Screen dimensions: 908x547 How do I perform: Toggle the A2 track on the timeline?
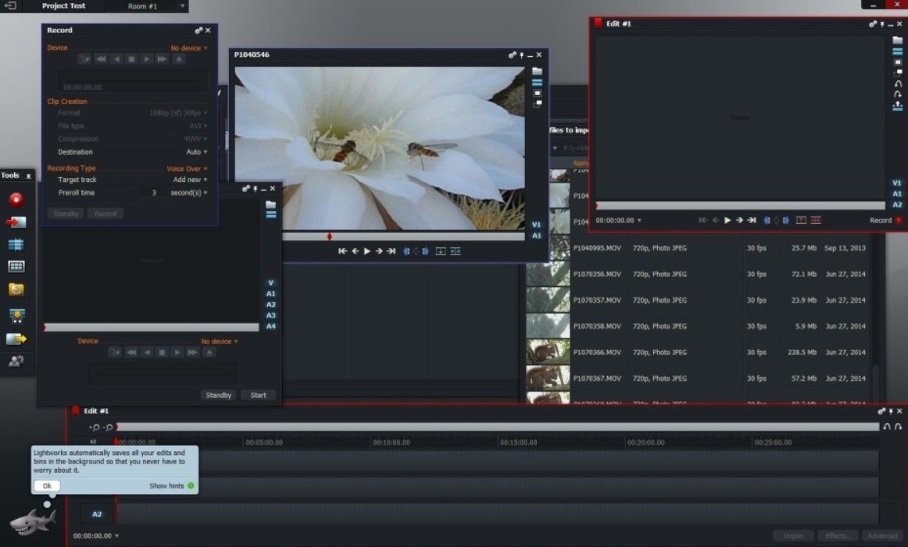[97, 514]
